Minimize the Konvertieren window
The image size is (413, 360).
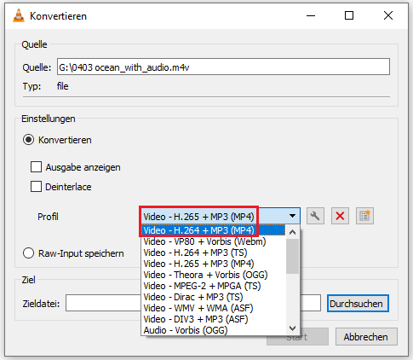311,15
